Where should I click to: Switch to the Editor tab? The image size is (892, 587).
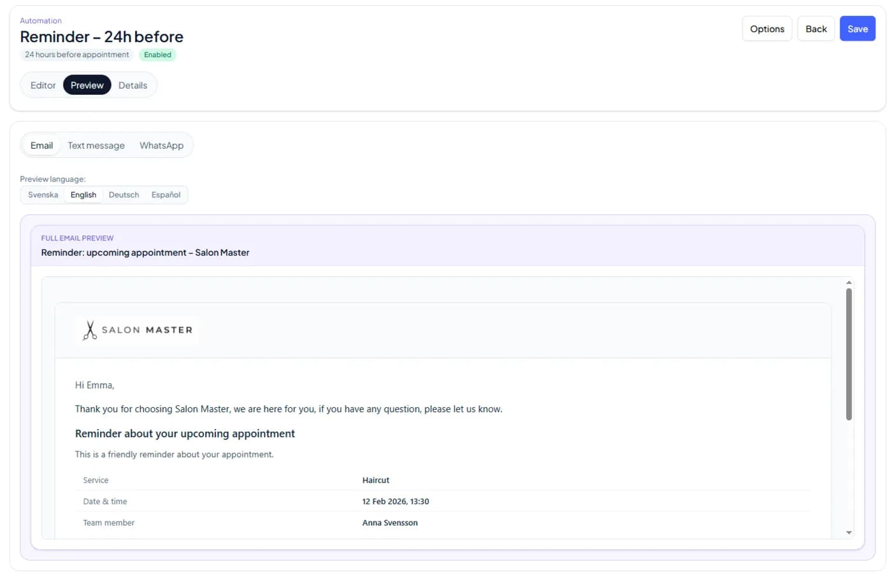pos(43,85)
